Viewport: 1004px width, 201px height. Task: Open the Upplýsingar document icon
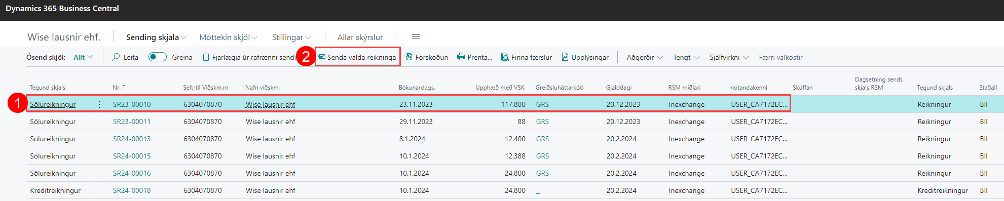click(565, 57)
